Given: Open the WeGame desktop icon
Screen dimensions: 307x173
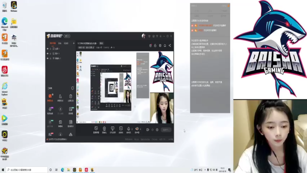Looking at the screenshot, I should pos(14,7).
